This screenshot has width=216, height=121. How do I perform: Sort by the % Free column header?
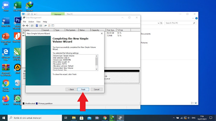(x=124, y=30)
